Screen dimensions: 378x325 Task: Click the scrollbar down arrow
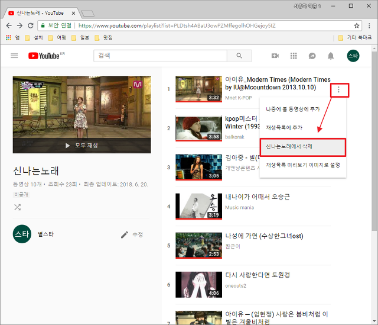coord(374,321)
